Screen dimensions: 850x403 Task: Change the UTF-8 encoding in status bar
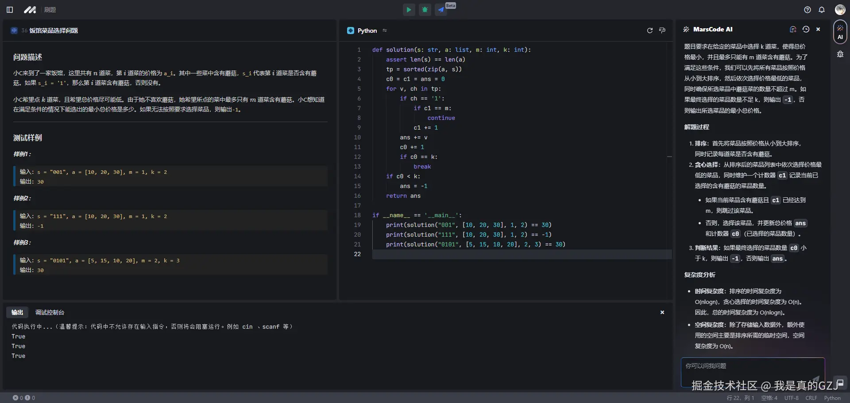point(791,398)
